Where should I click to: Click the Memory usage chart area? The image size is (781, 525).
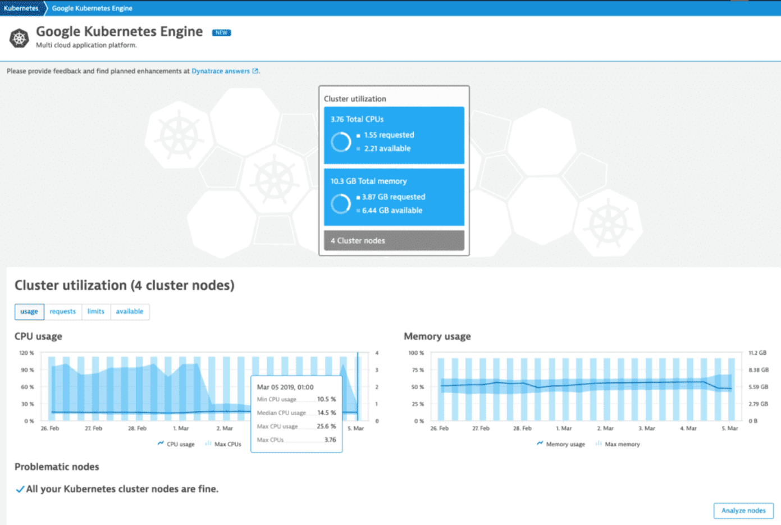tap(587, 387)
